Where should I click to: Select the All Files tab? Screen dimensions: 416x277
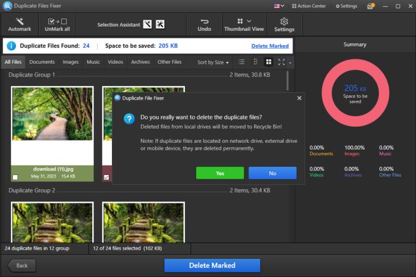(13, 62)
